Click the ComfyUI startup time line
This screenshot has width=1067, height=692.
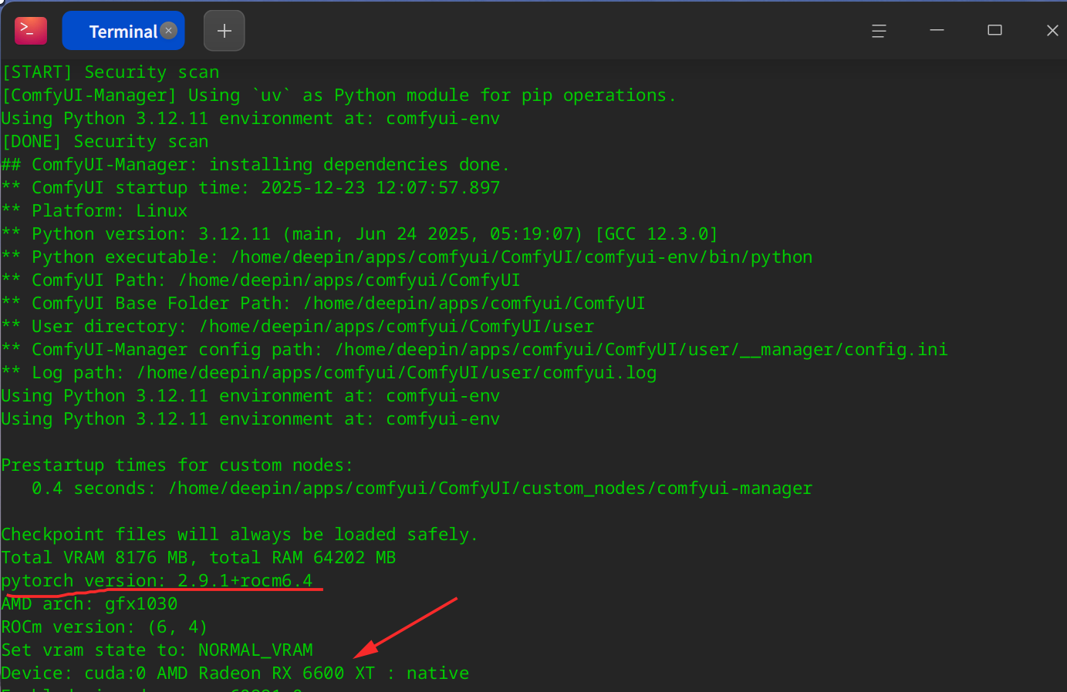tap(251, 188)
